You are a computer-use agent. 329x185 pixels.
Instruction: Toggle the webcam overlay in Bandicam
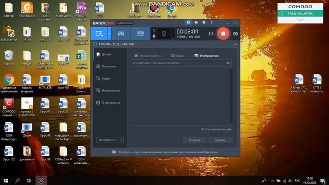[x=164, y=33]
